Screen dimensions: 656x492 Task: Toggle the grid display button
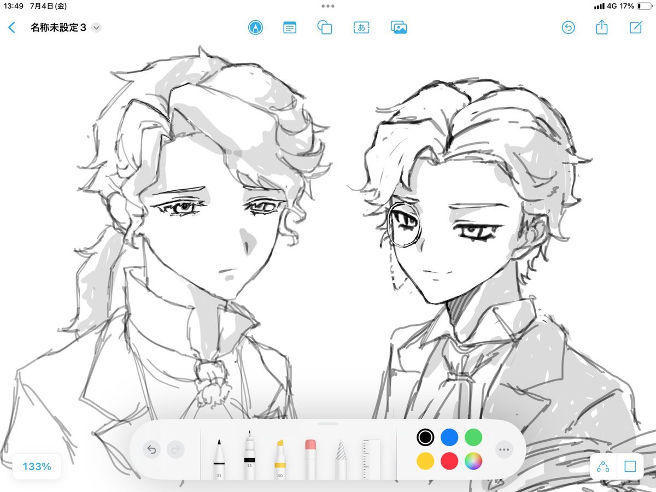[x=630, y=466]
